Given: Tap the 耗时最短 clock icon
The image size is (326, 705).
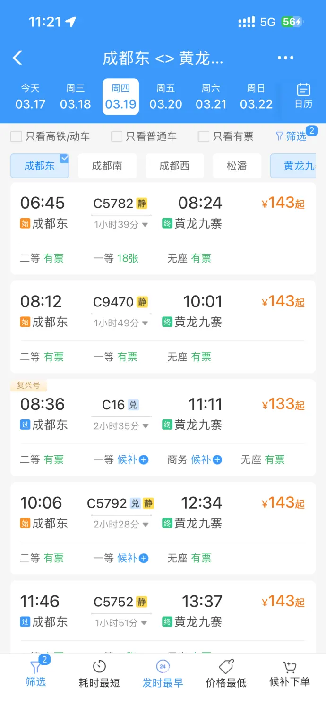Looking at the screenshot, I should (99, 667).
